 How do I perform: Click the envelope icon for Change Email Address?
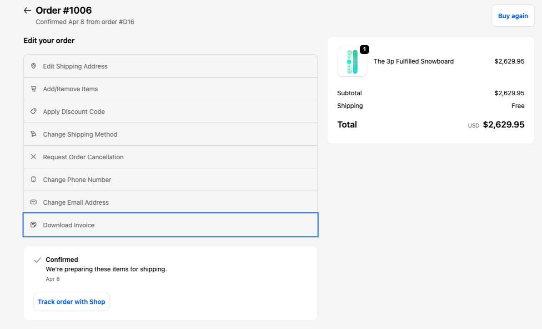click(x=33, y=202)
